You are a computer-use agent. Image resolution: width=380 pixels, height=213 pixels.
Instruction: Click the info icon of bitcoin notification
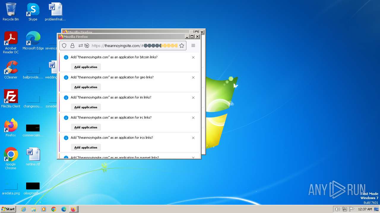(66, 57)
